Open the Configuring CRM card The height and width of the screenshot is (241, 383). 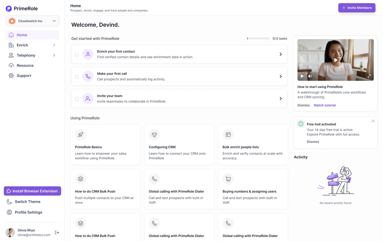pos(179,145)
